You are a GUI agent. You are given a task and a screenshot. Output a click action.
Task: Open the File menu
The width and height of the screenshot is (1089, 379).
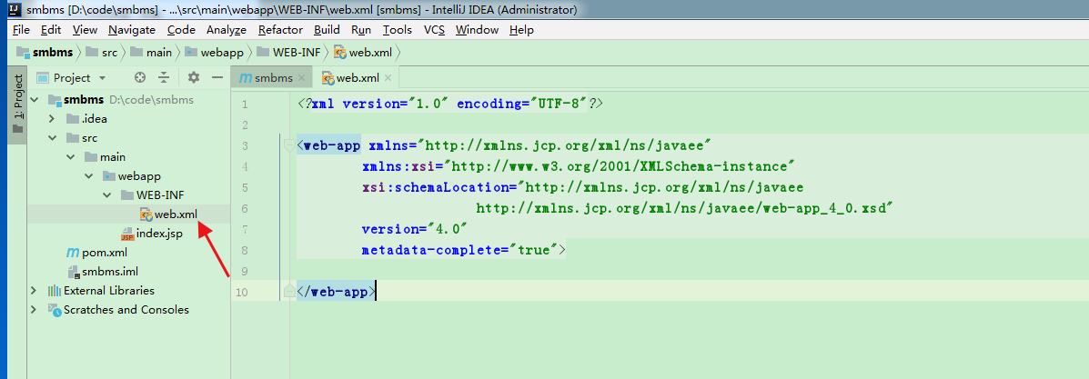(21, 30)
